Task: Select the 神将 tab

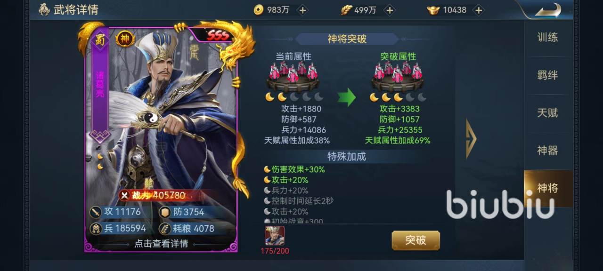Action: pos(548,188)
